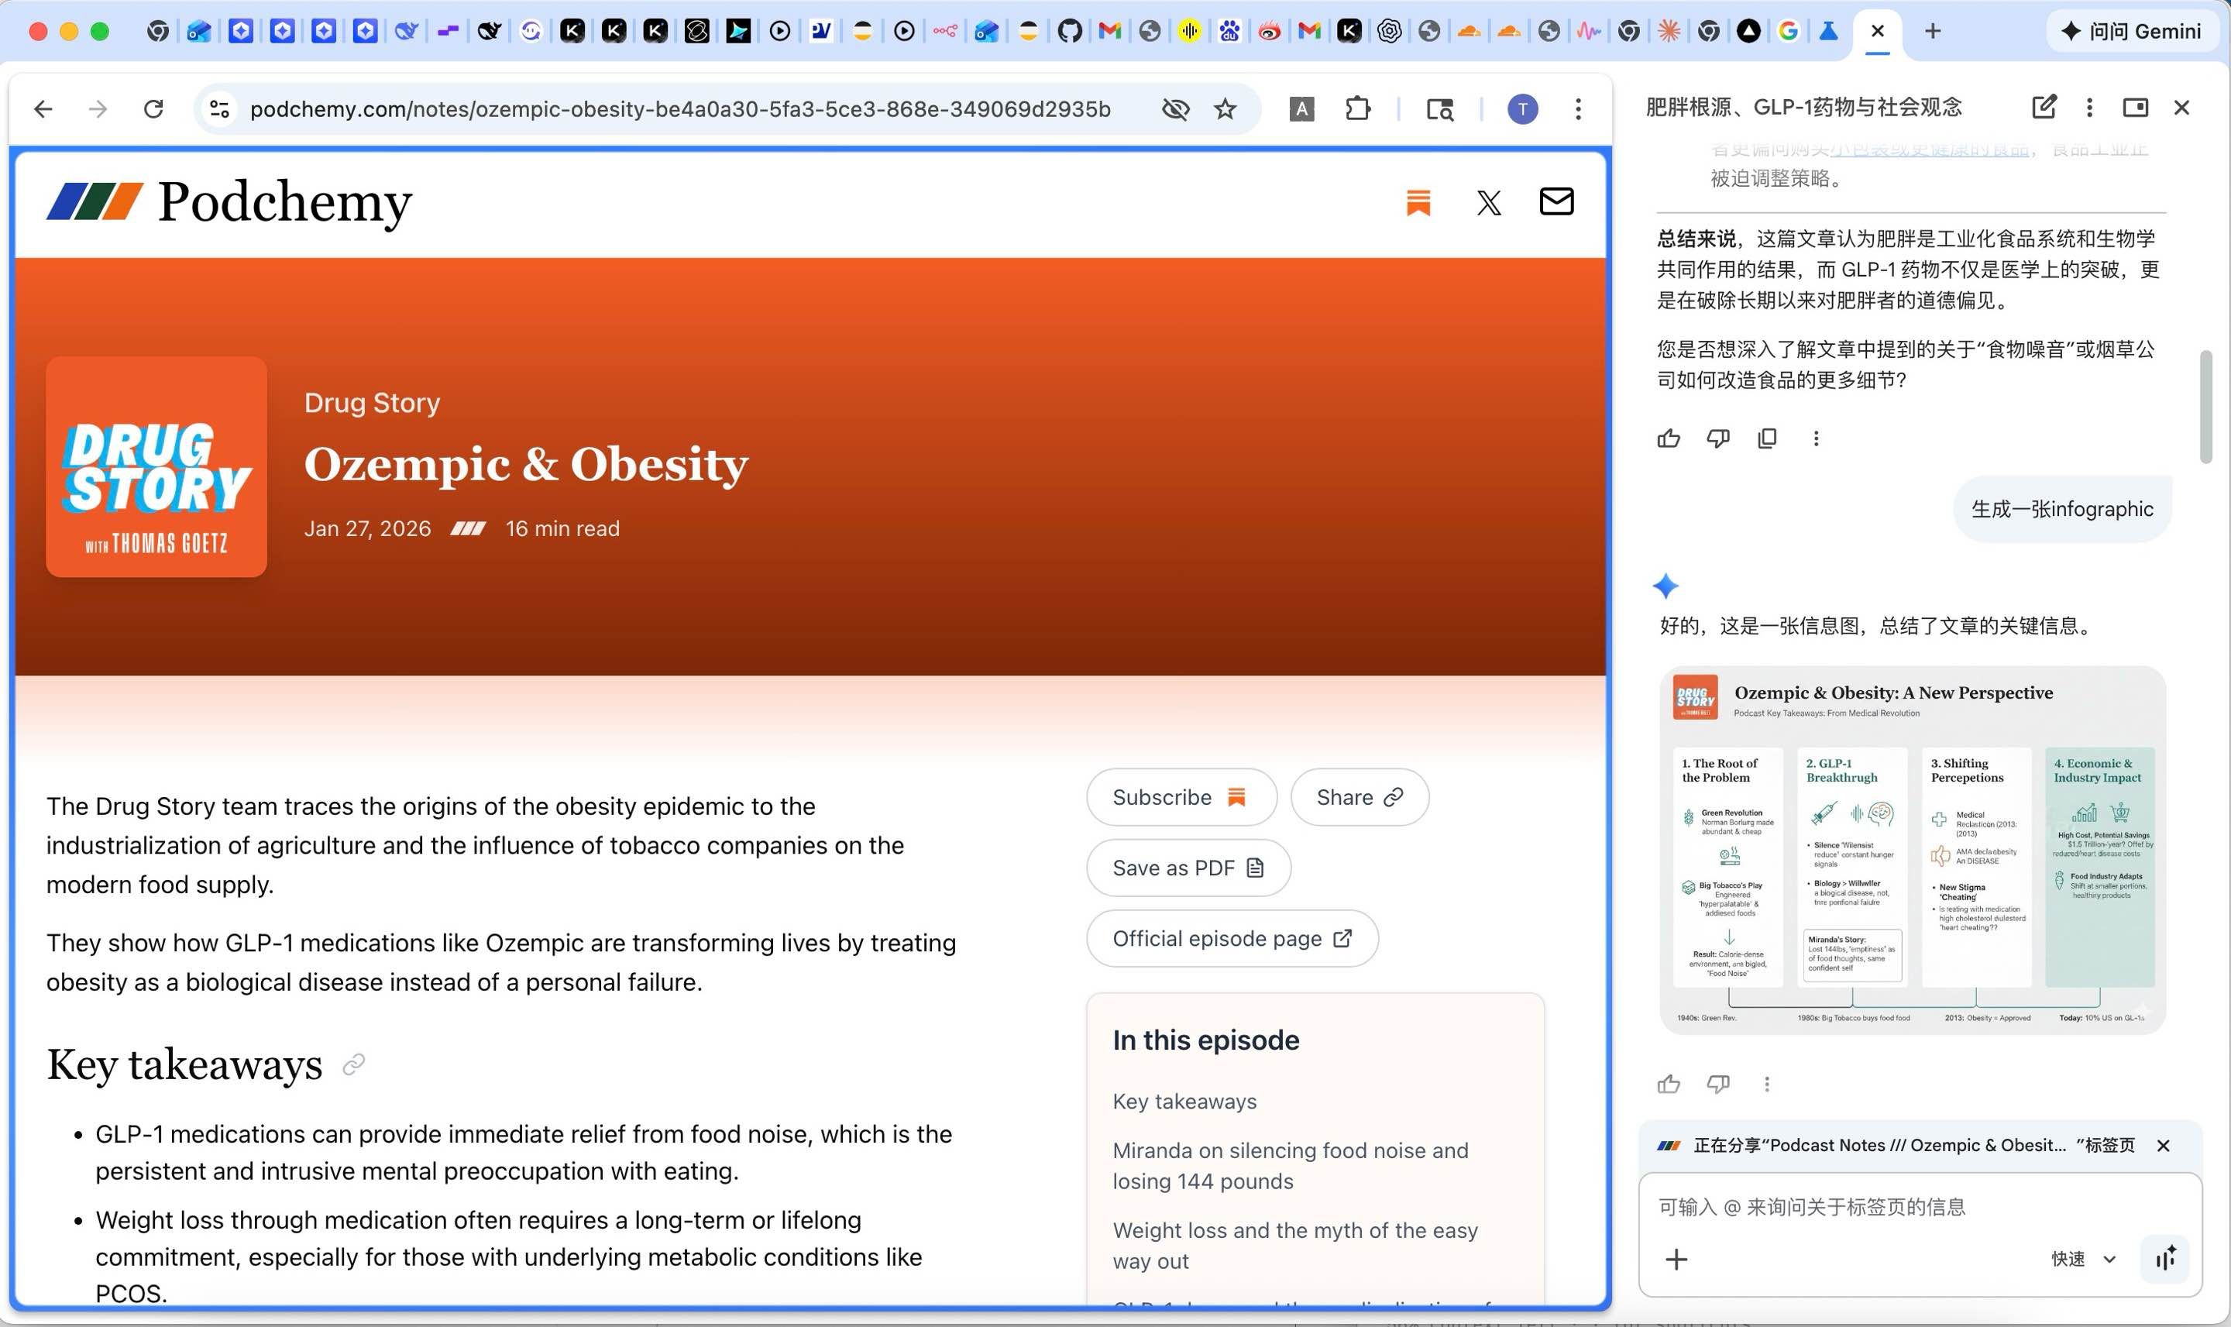This screenshot has width=2231, height=1327.
Task: Toggle Gemini side panel docking mode icon
Action: 2135,108
